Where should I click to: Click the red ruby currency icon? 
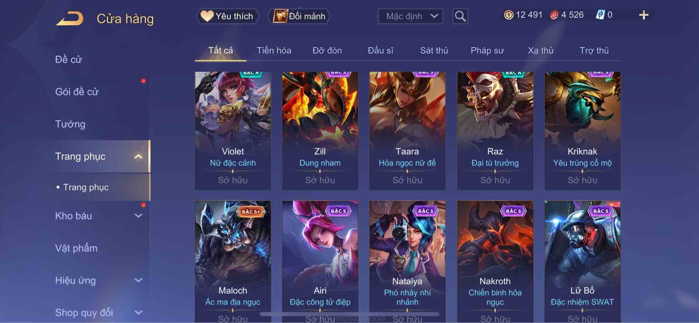point(554,15)
